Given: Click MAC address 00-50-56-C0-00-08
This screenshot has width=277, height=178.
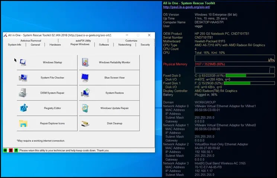Looking at the screenshot, I should click(207, 129).
